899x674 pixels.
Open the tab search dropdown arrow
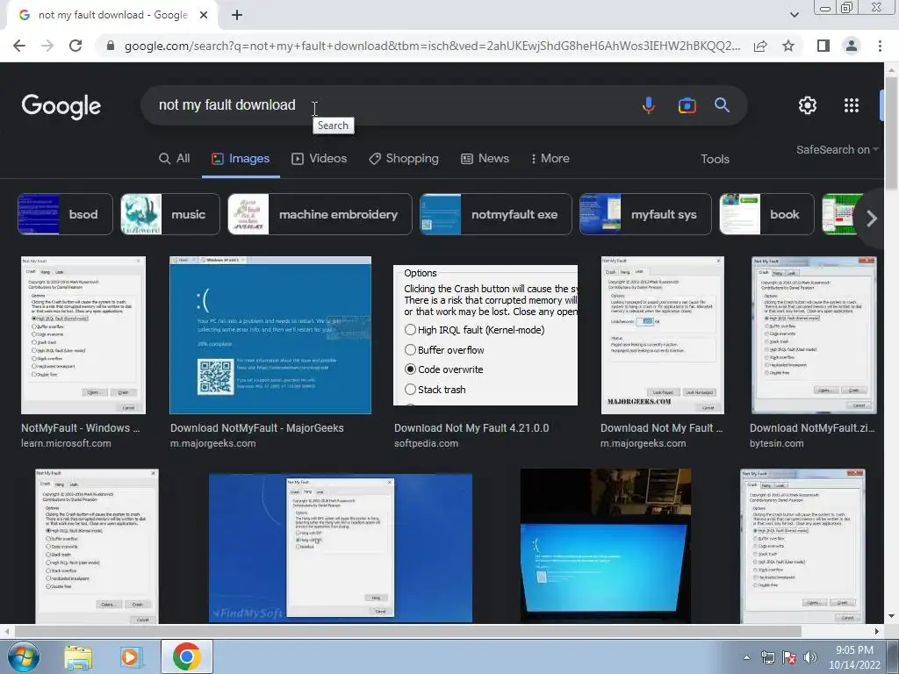(x=794, y=15)
